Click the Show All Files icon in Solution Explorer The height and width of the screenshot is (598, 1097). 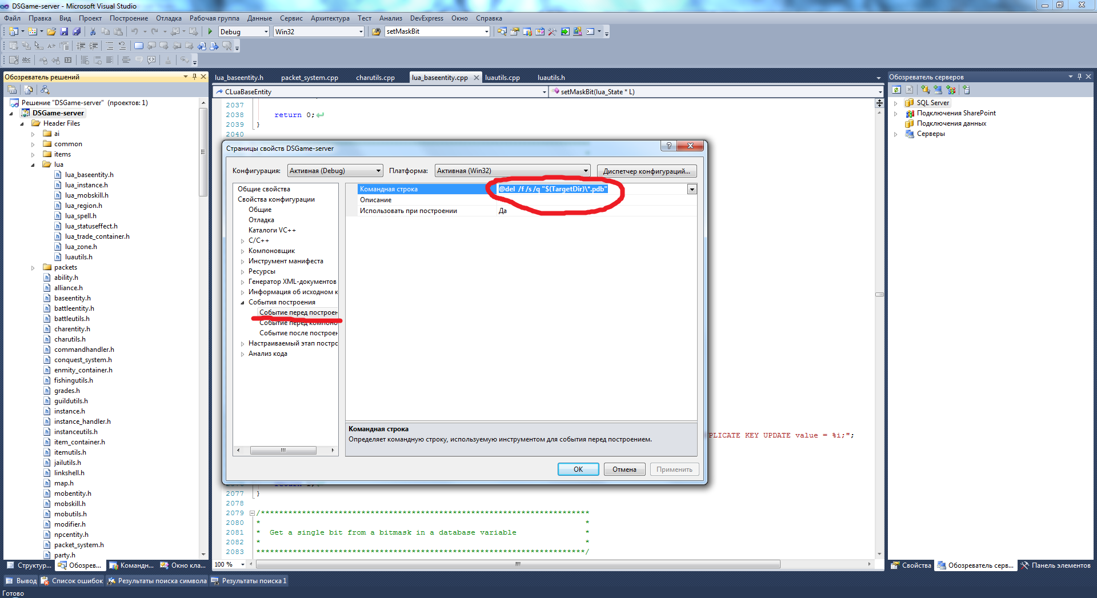click(28, 90)
